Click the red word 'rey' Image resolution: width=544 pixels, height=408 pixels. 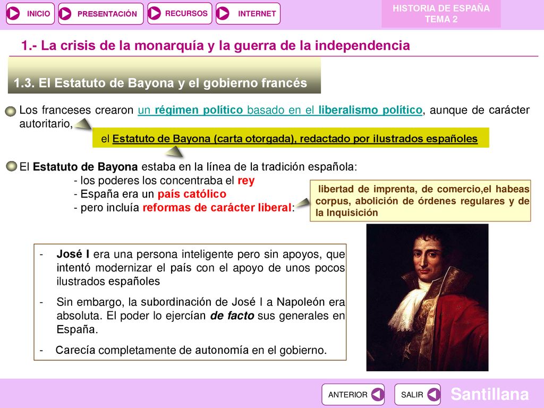[x=246, y=181]
